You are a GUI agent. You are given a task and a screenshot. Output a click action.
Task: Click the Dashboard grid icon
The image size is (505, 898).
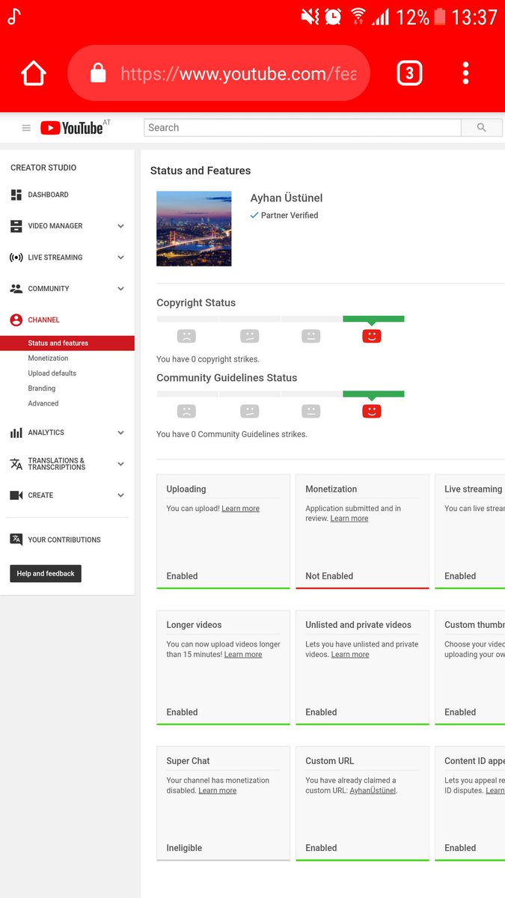tap(16, 195)
